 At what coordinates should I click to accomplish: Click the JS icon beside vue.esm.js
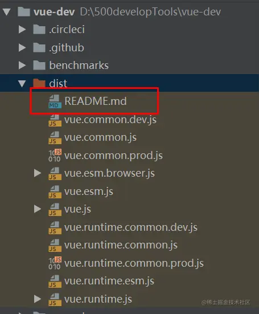tap(55, 191)
